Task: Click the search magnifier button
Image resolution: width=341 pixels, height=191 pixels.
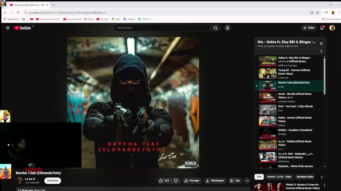Action: (x=215, y=28)
